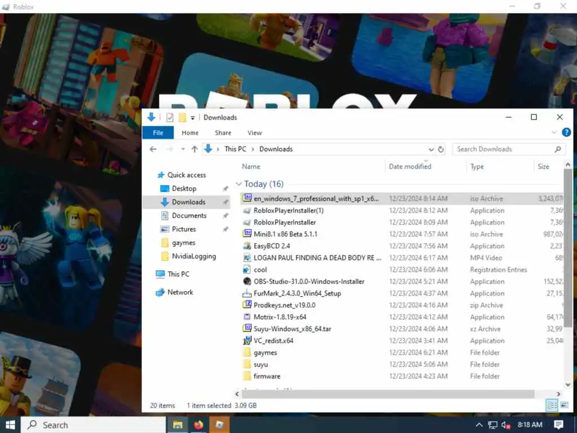Select the VC_redist.x64 installer icon
577x433 pixels.
point(247,341)
